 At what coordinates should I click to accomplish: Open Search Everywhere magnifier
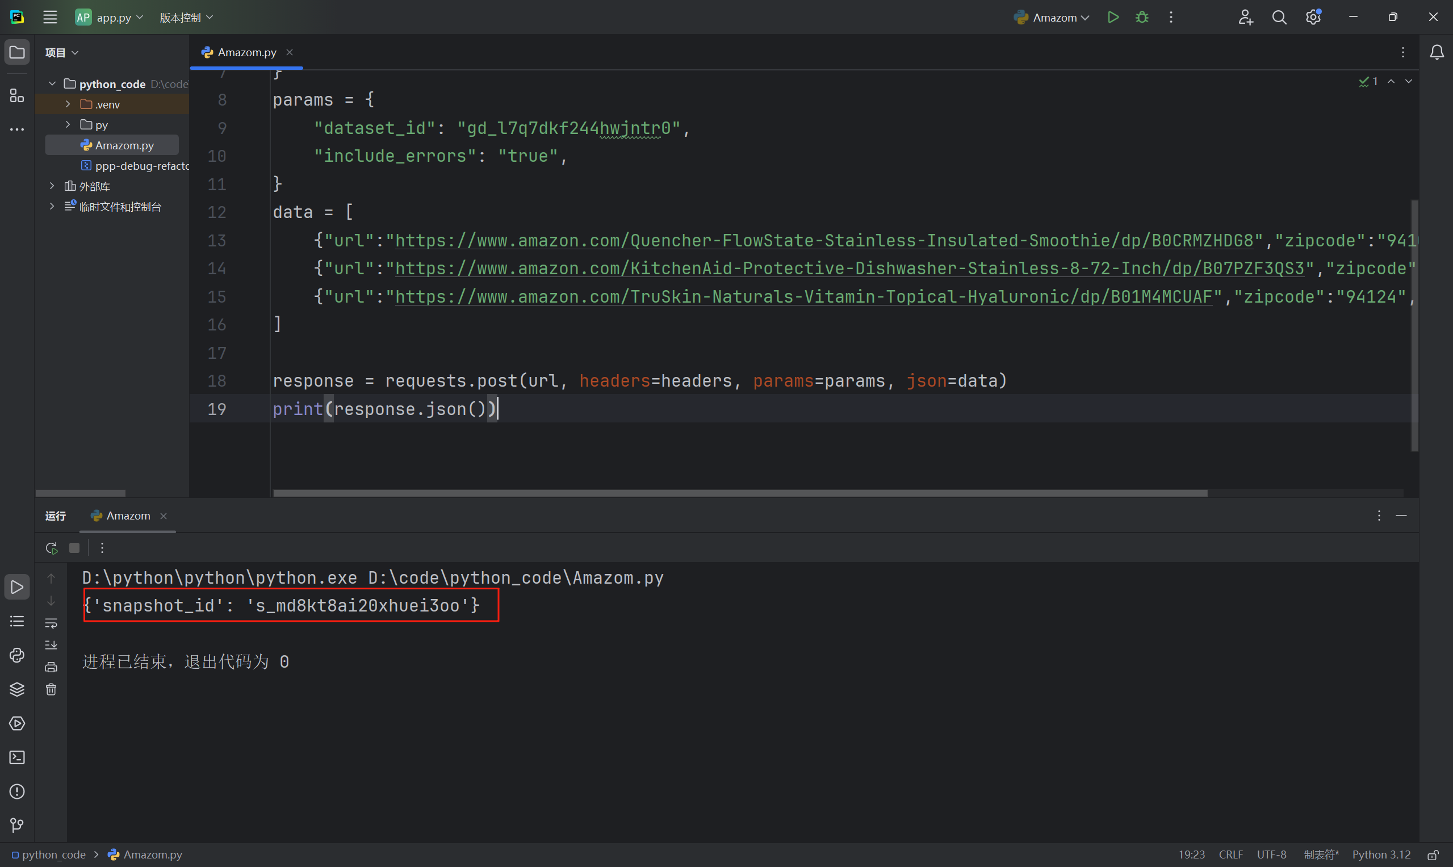coord(1279,17)
